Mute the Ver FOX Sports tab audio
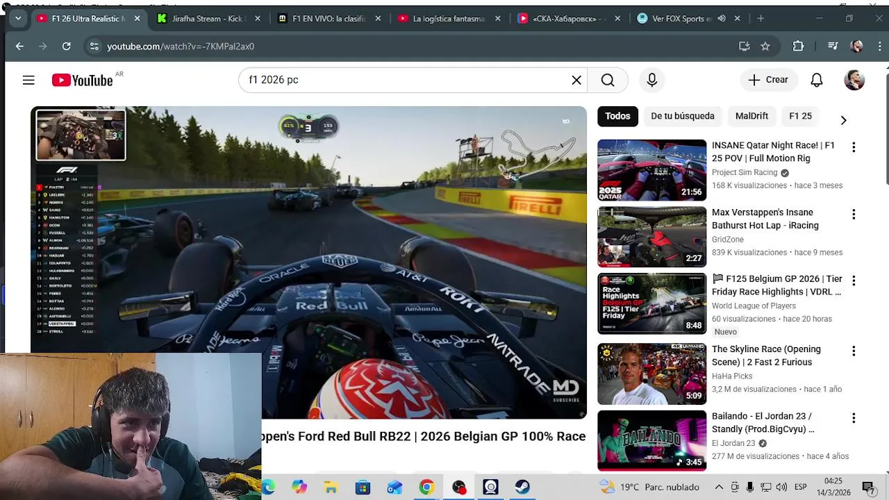 [722, 18]
